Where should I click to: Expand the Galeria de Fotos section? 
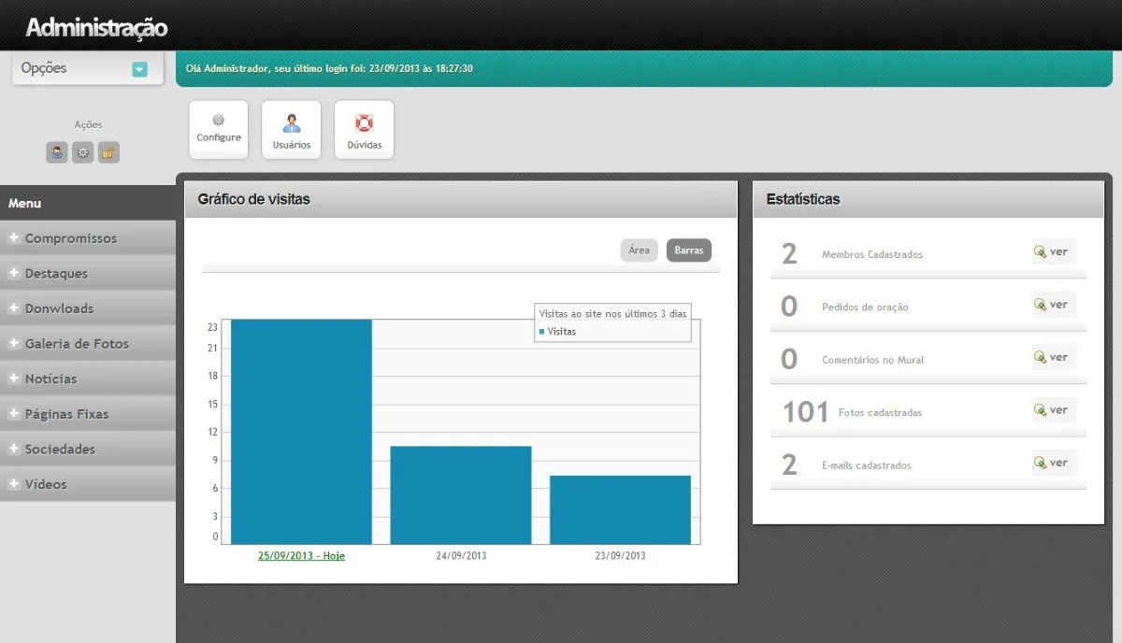88,344
